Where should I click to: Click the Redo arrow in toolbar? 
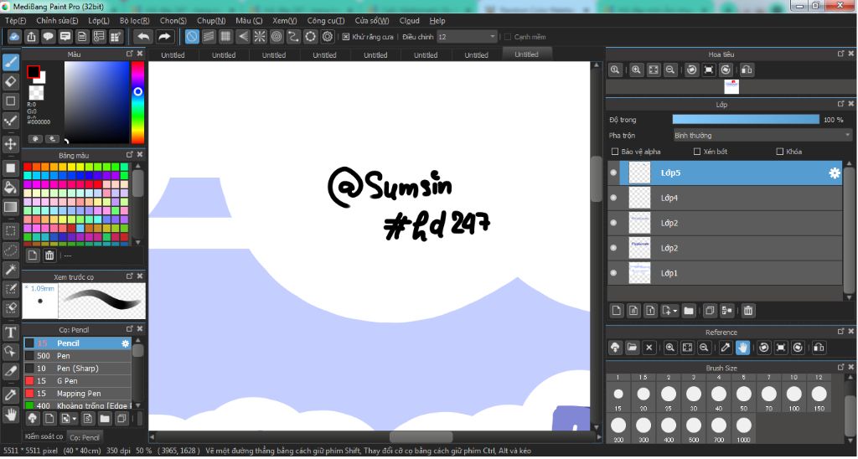164,37
